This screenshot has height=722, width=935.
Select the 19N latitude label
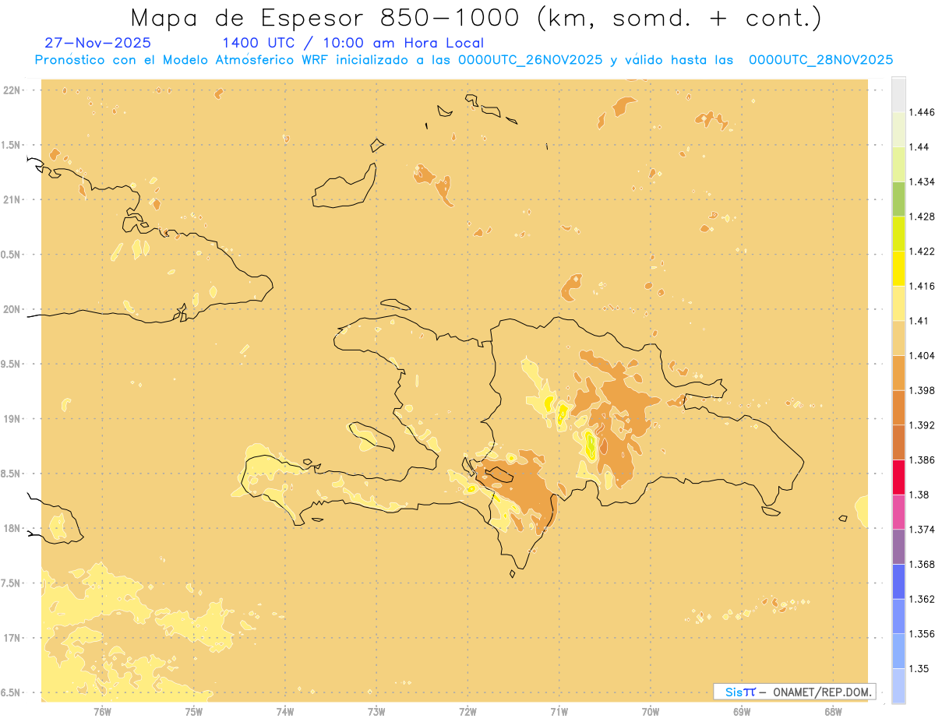tap(13, 418)
